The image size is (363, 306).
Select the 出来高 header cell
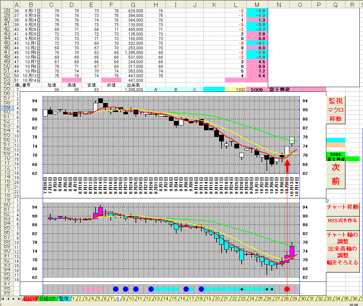click(x=133, y=85)
